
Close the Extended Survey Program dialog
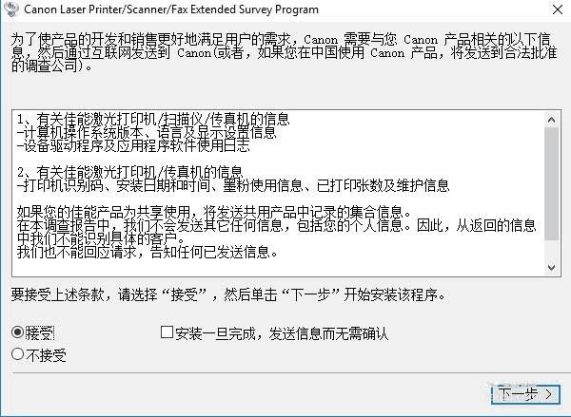point(557,9)
